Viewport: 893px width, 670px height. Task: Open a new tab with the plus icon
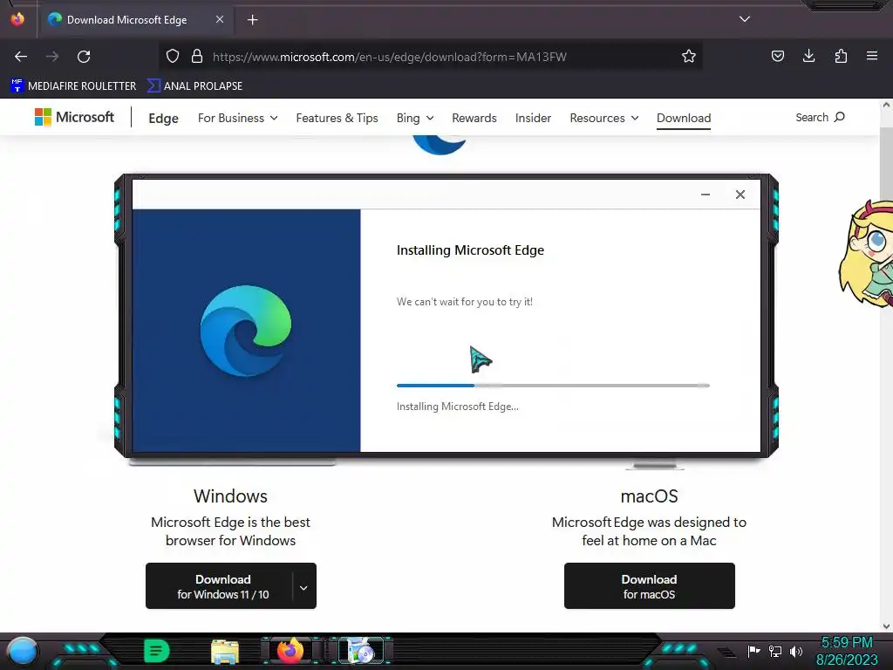coord(252,20)
